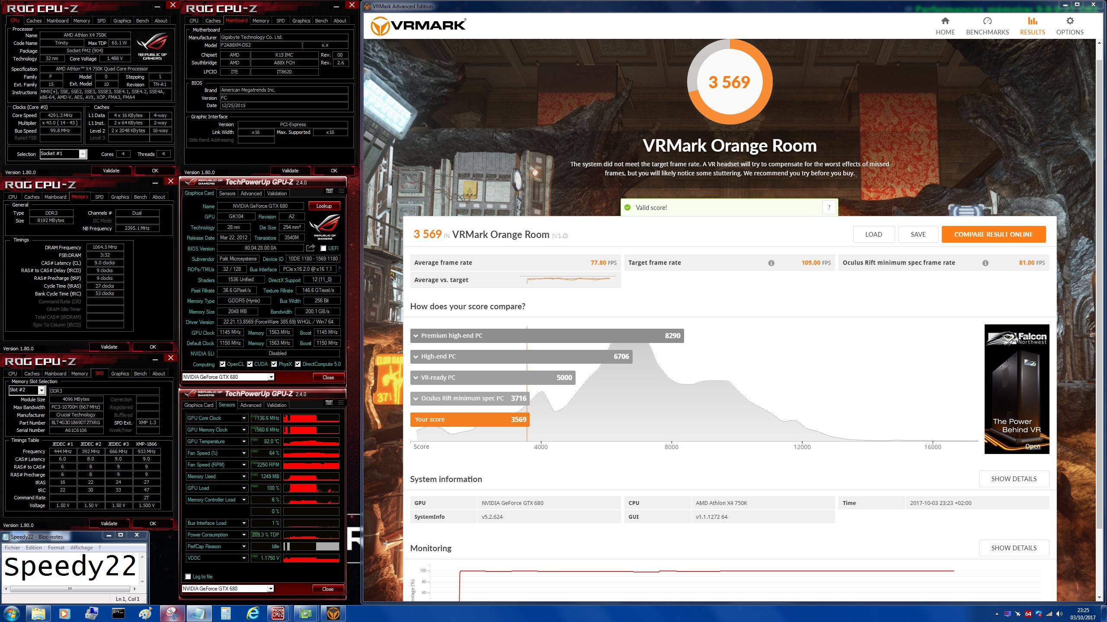Click the Oculus Rift spec frame rate info icon
Image resolution: width=1107 pixels, height=622 pixels.
coord(985,263)
